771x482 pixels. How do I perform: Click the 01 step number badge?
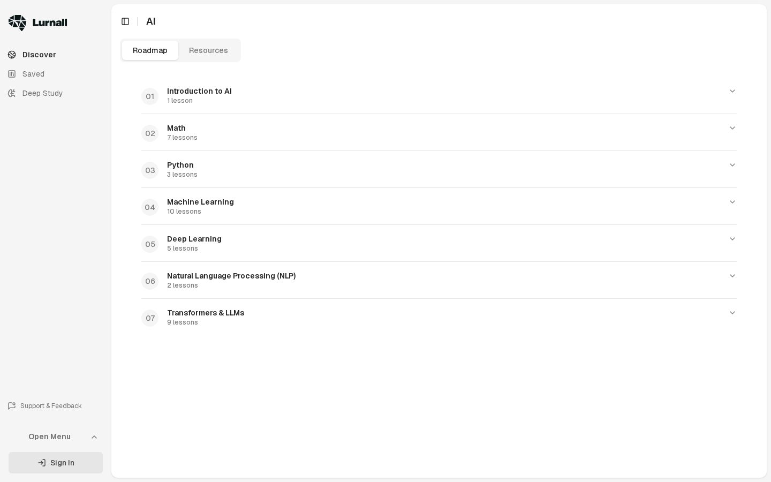click(x=150, y=96)
